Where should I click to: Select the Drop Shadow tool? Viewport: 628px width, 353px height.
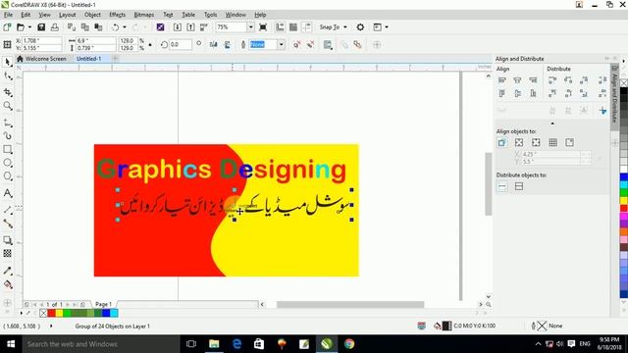pos(8,240)
